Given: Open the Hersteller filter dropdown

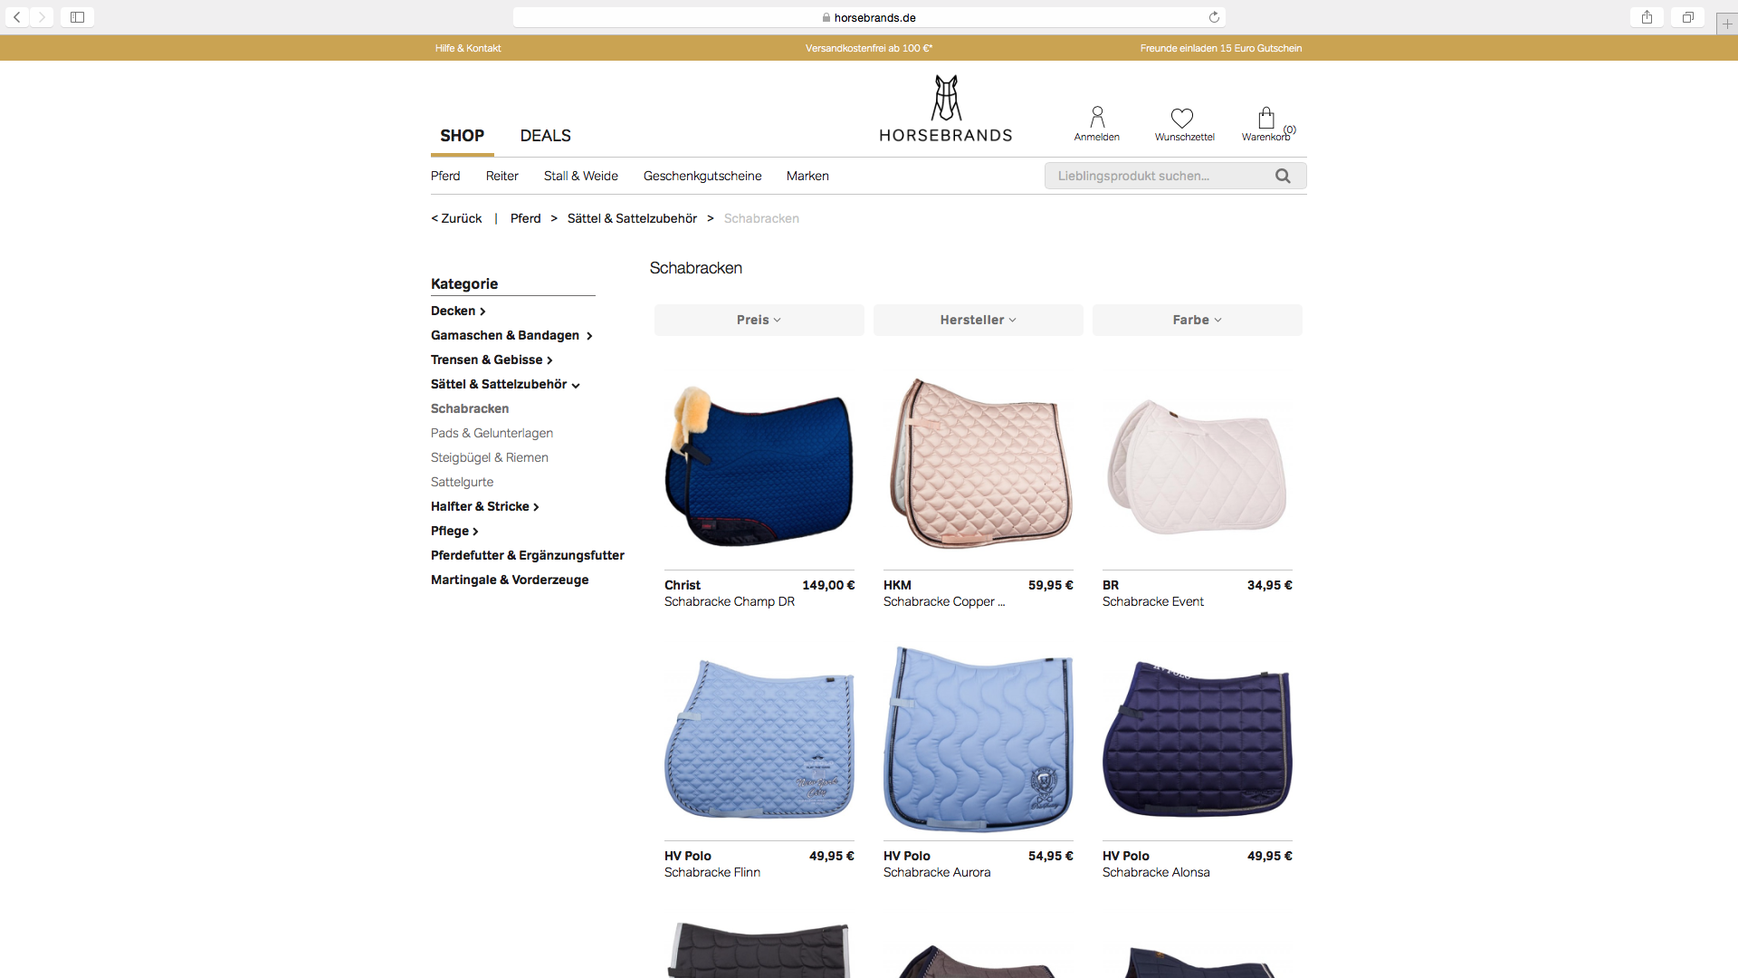Looking at the screenshot, I should [978, 320].
